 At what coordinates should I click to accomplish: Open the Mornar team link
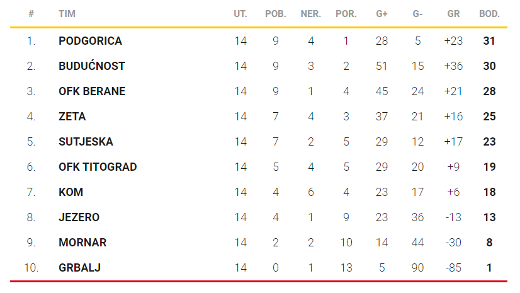tap(82, 243)
